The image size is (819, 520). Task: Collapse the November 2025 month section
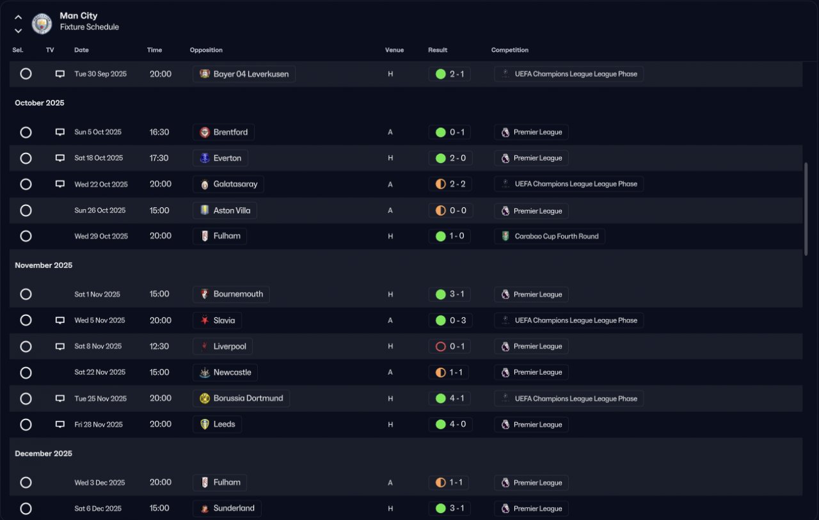(x=44, y=265)
